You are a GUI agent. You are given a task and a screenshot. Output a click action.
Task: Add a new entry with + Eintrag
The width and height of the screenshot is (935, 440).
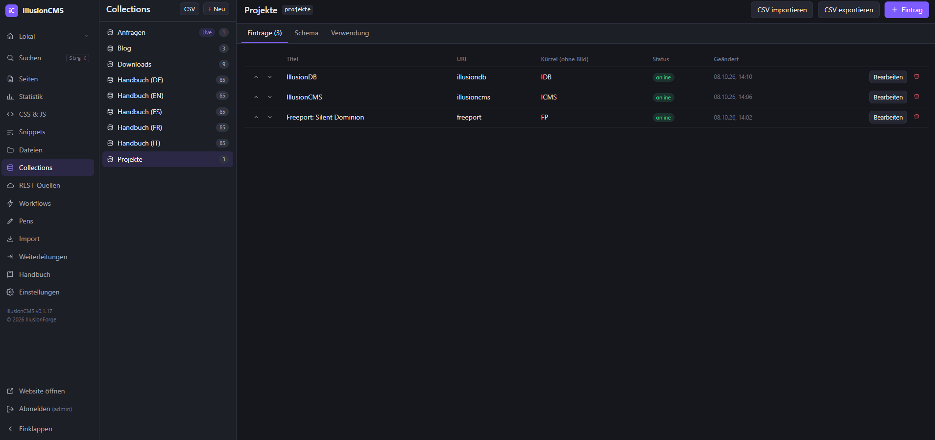tap(907, 10)
